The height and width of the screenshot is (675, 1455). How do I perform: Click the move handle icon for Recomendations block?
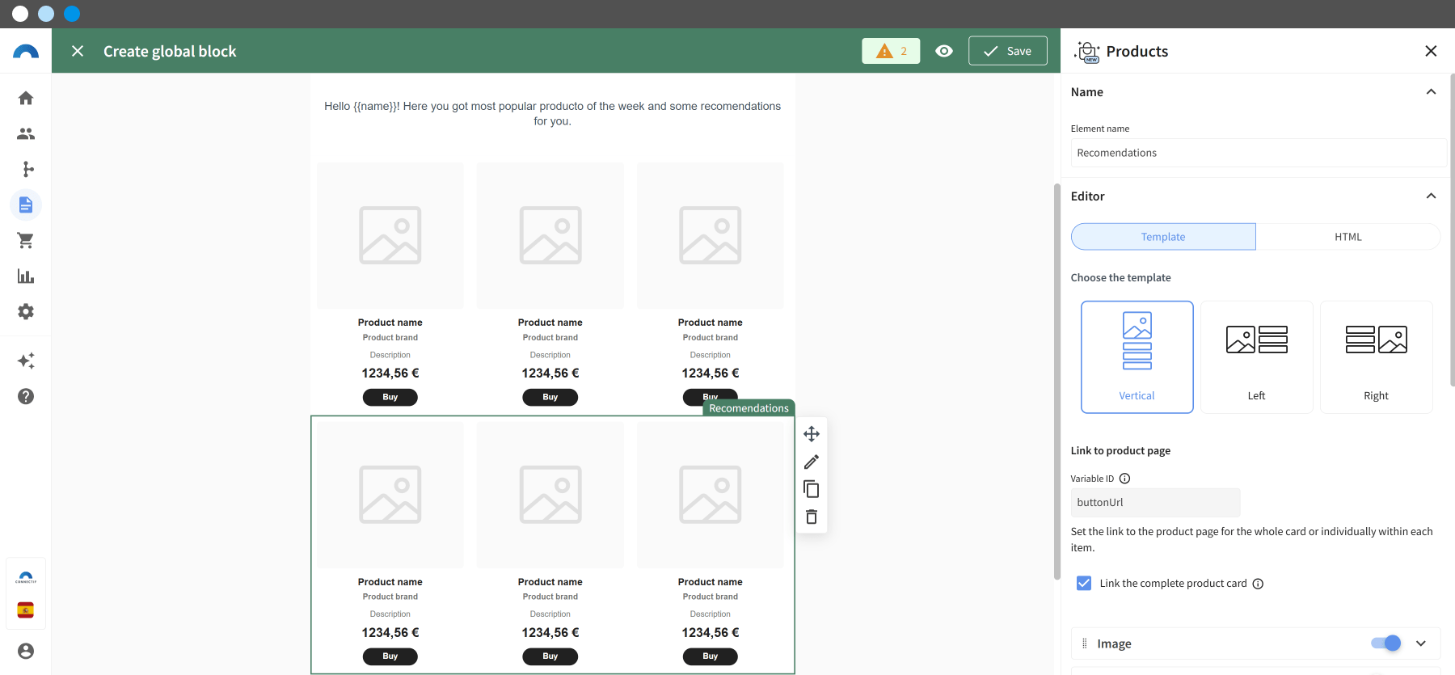tap(812, 434)
